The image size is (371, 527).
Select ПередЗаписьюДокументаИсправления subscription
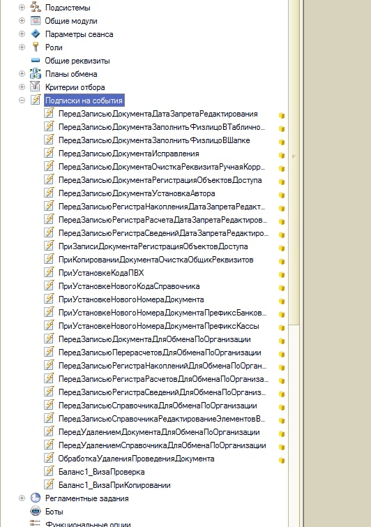pos(128,154)
